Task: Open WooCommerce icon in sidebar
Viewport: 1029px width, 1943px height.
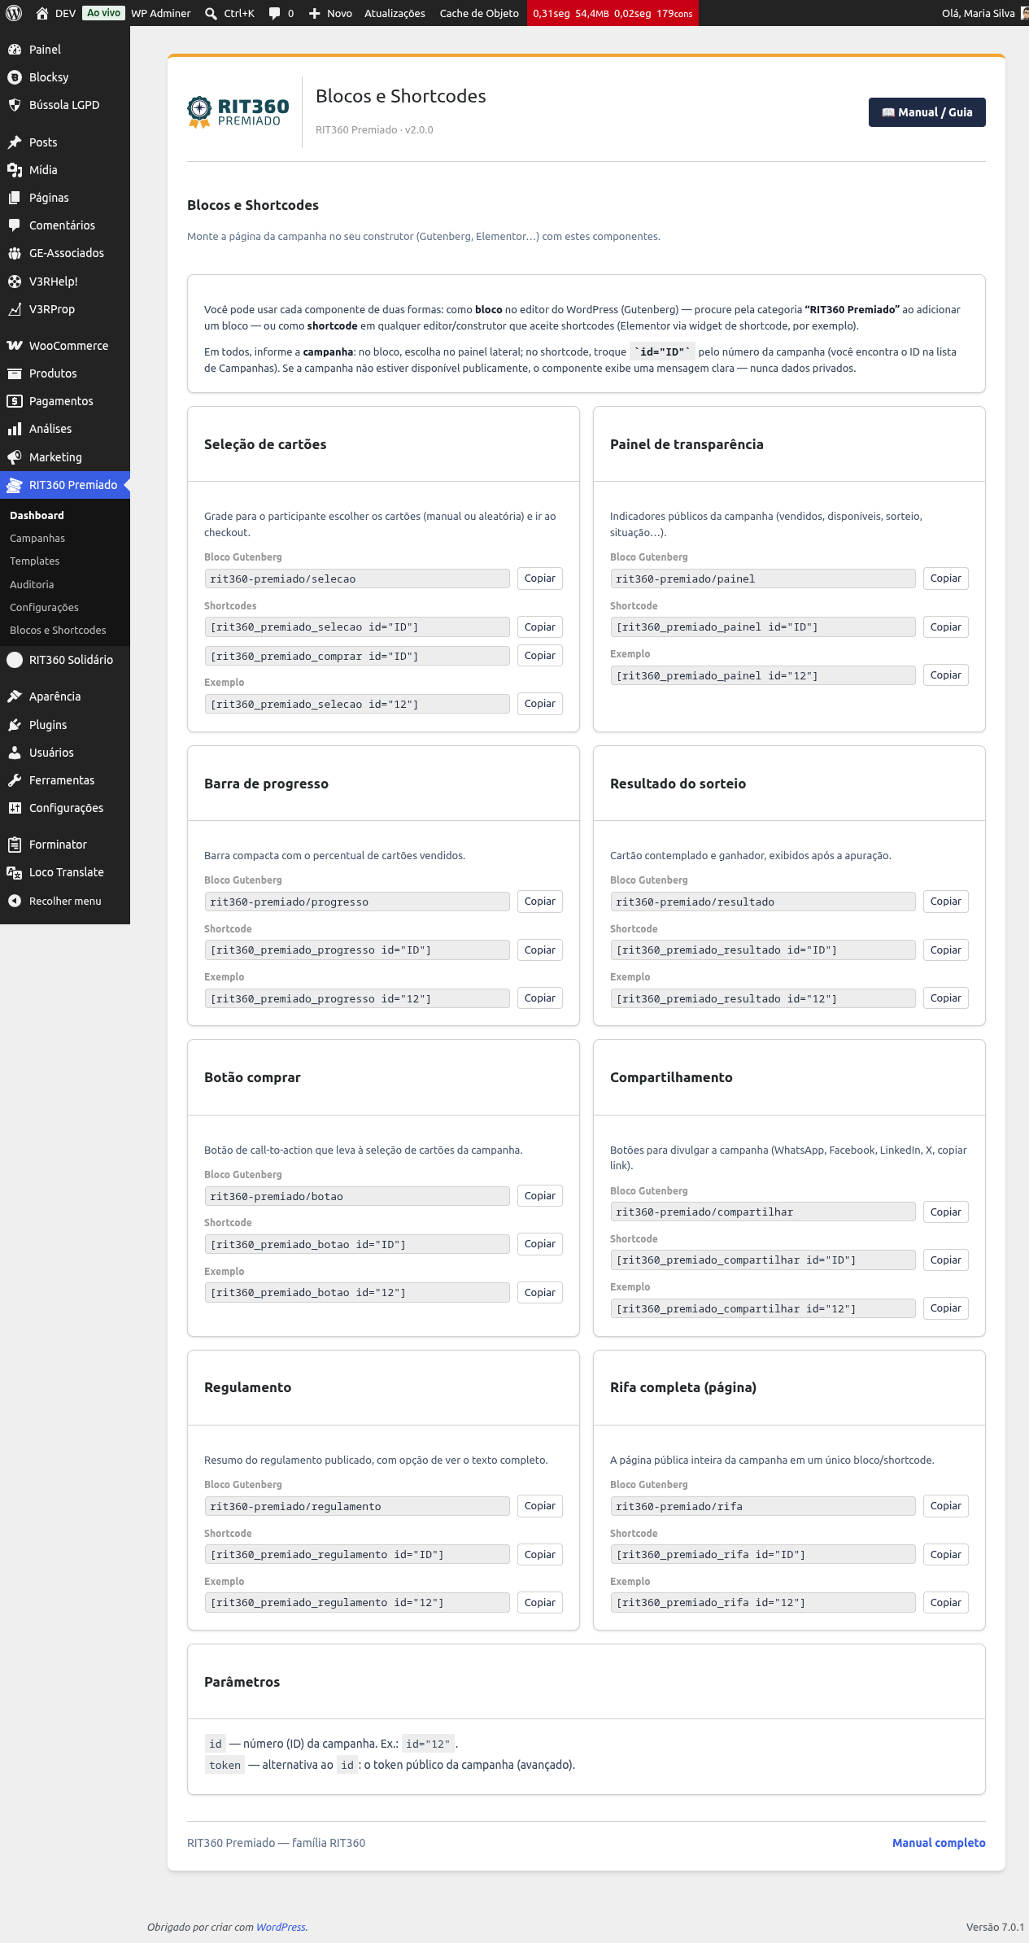Action: click(x=15, y=346)
